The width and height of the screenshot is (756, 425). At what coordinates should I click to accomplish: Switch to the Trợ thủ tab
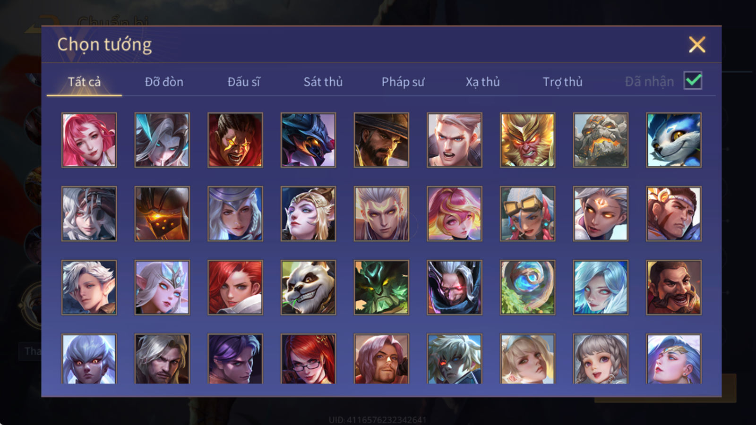pyautogui.click(x=562, y=82)
